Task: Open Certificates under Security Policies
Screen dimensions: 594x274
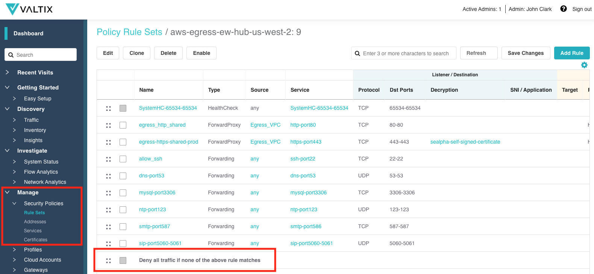Action: [36, 240]
